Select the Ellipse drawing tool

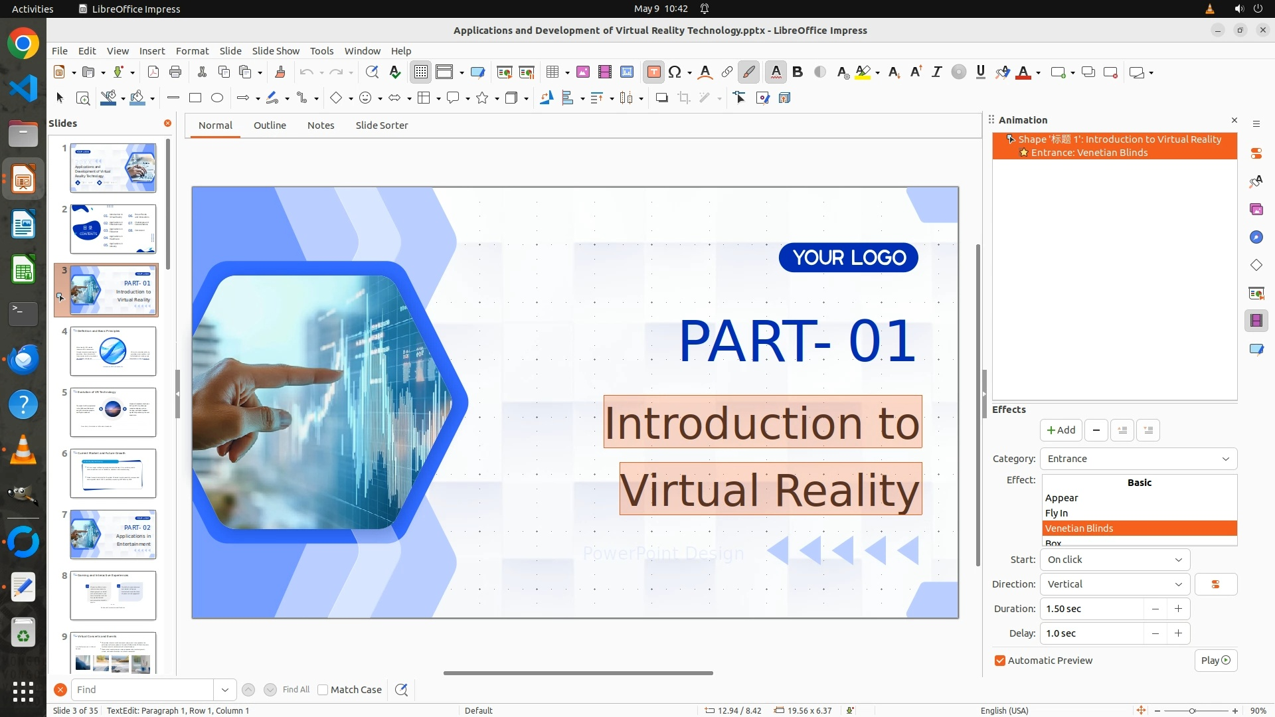[x=217, y=98]
